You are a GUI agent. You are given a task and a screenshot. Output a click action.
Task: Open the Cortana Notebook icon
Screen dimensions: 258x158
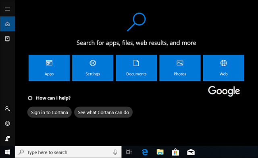click(x=7, y=39)
